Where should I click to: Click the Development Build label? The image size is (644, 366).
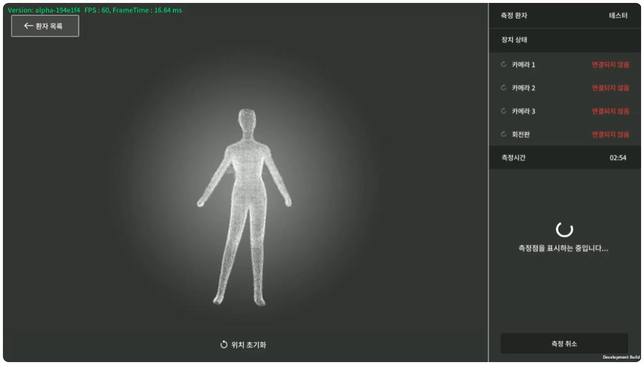(621, 357)
